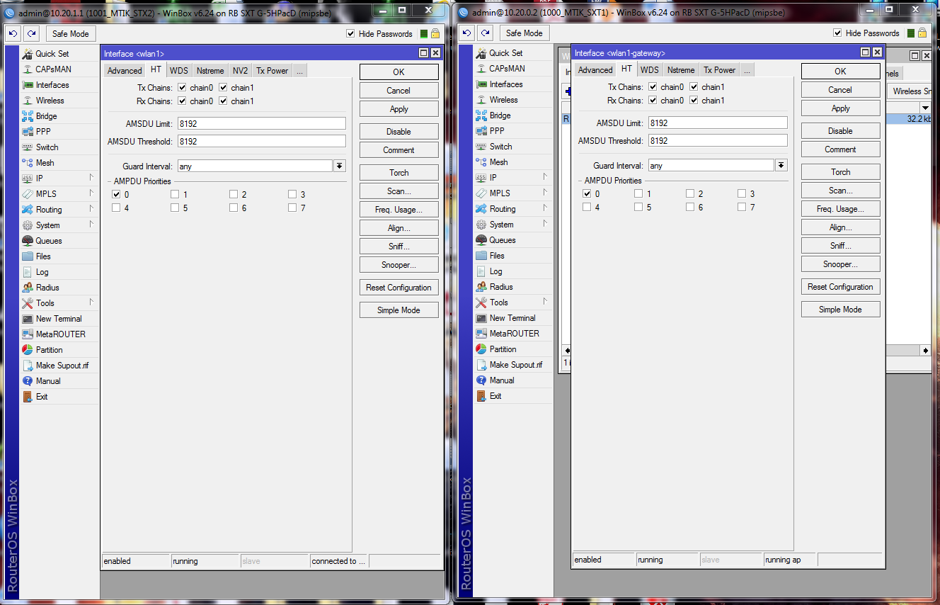Uncheck Rx Chains chain0 in wlan1-gateway dialog
This screenshot has height=605, width=940.
(x=653, y=101)
